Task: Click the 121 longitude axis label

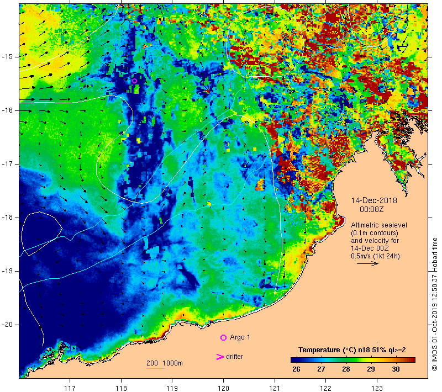Action: [x=275, y=388]
